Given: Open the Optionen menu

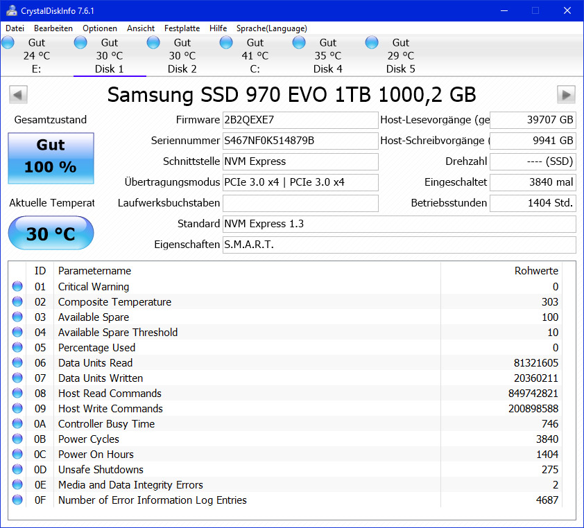Looking at the screenshot, I should pyautogui.click(x=99, y=28).
